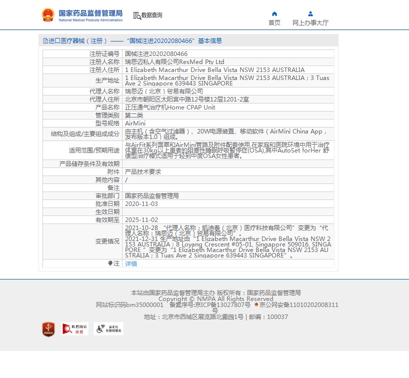
Task: Click the 第二类 management class value
Action: [x=134, y=115]
